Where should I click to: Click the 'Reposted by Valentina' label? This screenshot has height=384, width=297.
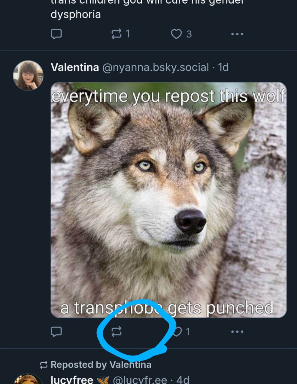(x=101, y=364)
